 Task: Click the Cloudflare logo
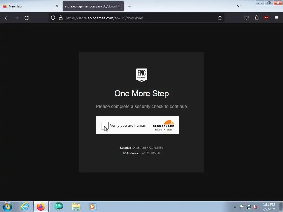(x=163, y=123)
